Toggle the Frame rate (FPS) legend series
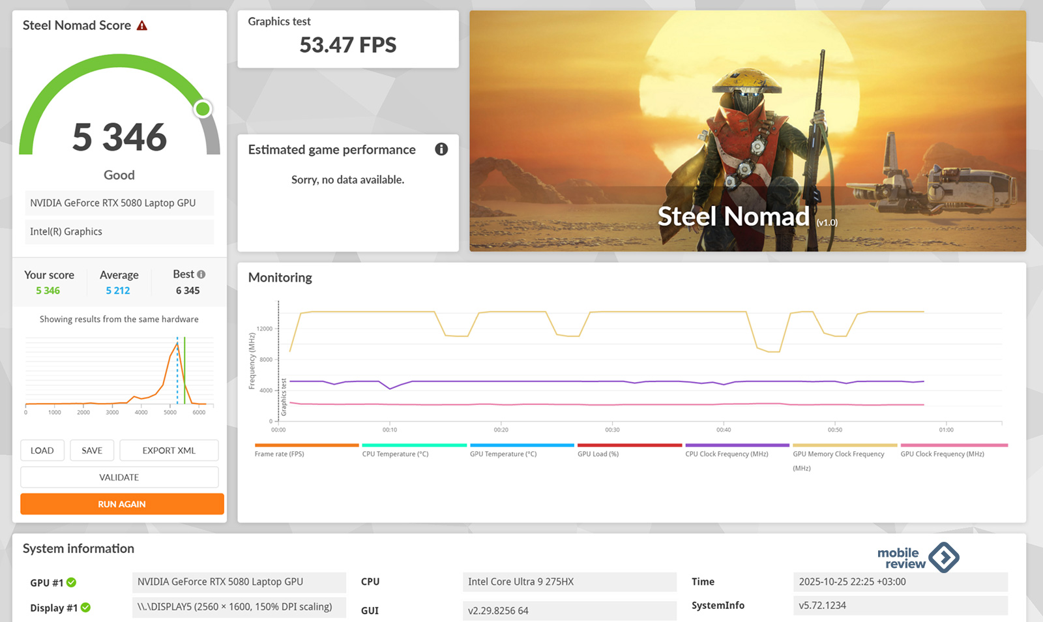This screenshot has height=622, width=1043. coord(306,451)
